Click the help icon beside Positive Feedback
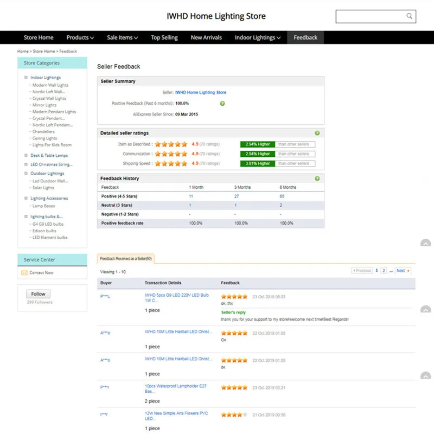The height and width of the screenshot is (434, 434). (x=222, y=104)
